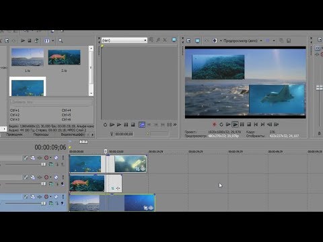Copy preview snapshot to clipboard
323x242 pixels.
coord(281,40)
